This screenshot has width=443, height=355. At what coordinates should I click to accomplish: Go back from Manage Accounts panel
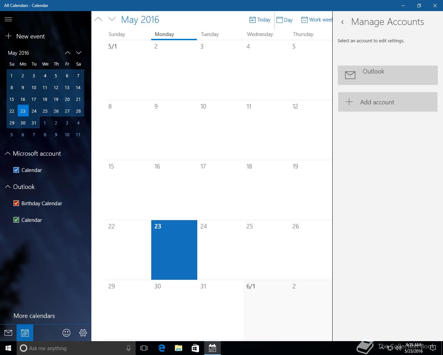(x=342, y=22)
